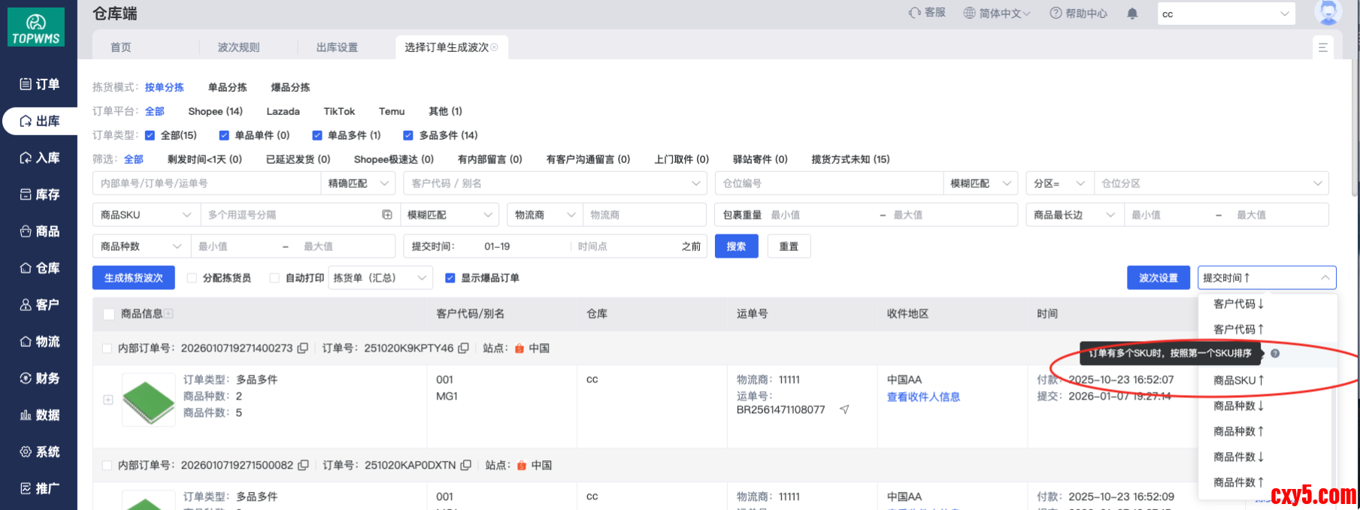The height and width of the screenshot is (510, 1360).
Task: Click the 生成拣货波次 button
Action: [x=133, y=278]
